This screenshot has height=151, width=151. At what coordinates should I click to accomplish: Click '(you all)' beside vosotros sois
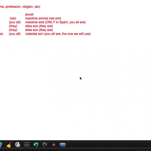tap(15, 22)
